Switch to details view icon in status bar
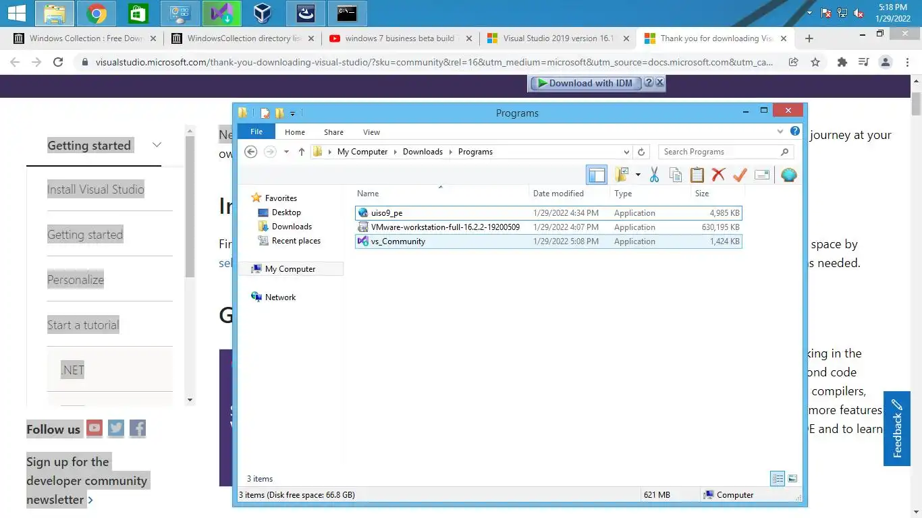This screenshot has height=518, width=922. tap(778, 479)
